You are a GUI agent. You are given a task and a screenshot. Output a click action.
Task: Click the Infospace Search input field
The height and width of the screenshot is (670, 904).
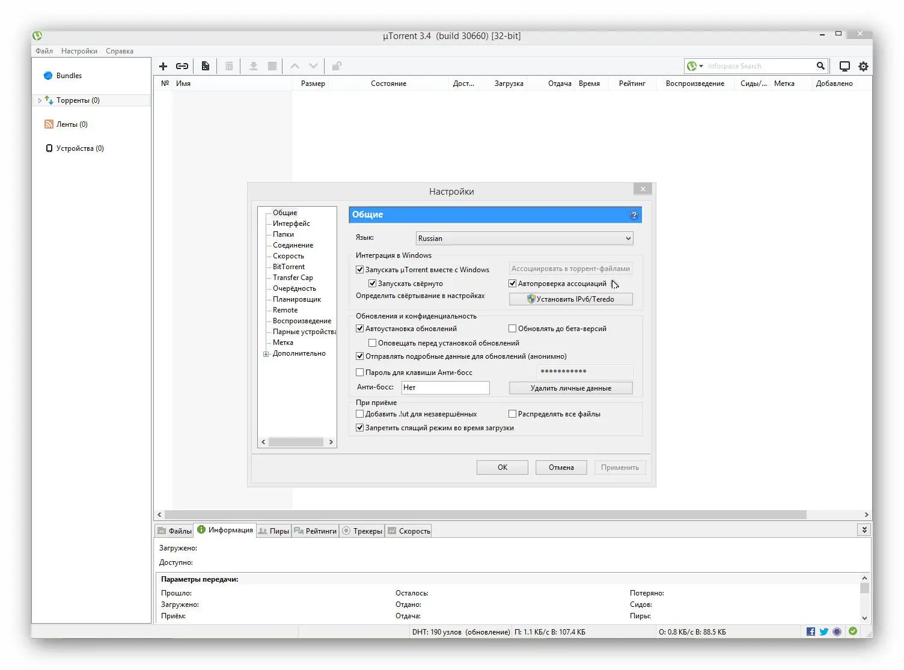760,66
